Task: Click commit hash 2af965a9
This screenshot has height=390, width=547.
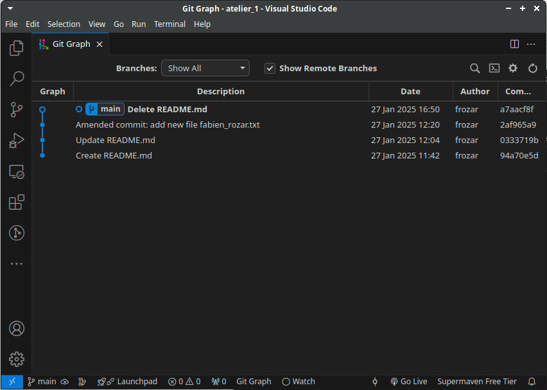Action: (518, 125)
